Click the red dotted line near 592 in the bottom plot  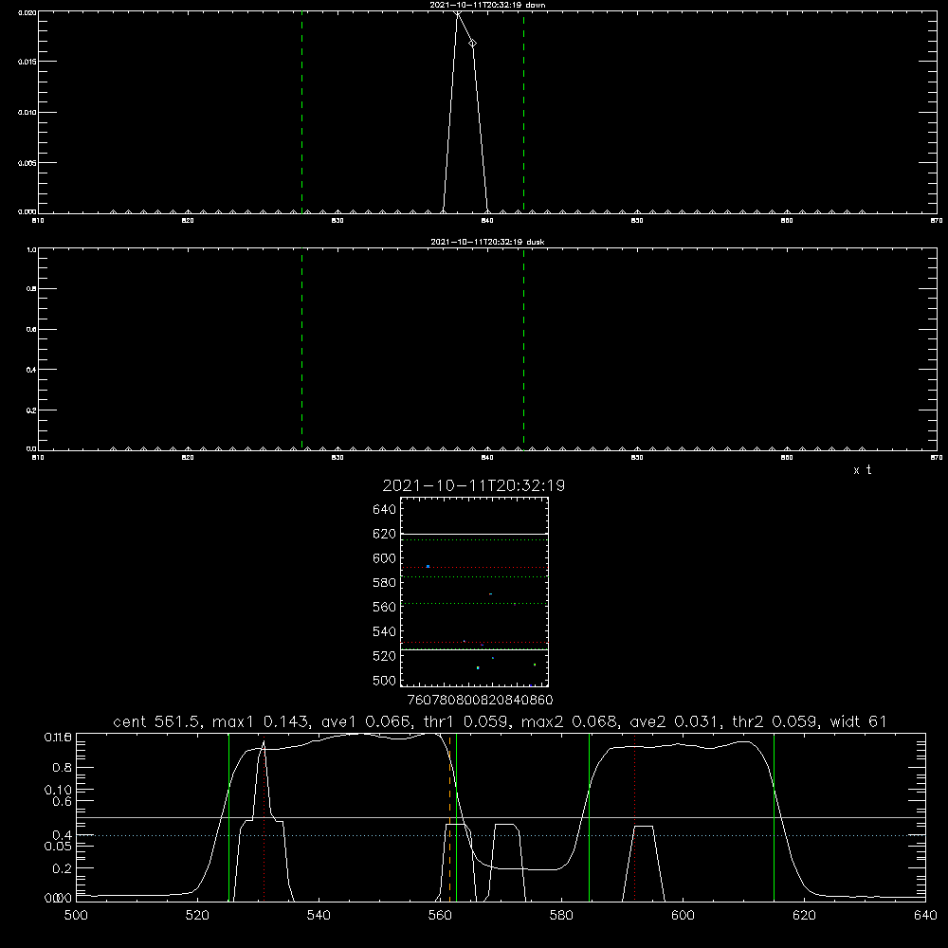coord(635,817)
